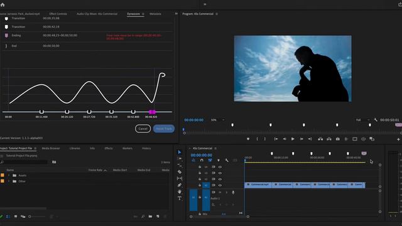402x226 pixels.
Task: Create new search bin beside the search field
Action: (54, 162)
